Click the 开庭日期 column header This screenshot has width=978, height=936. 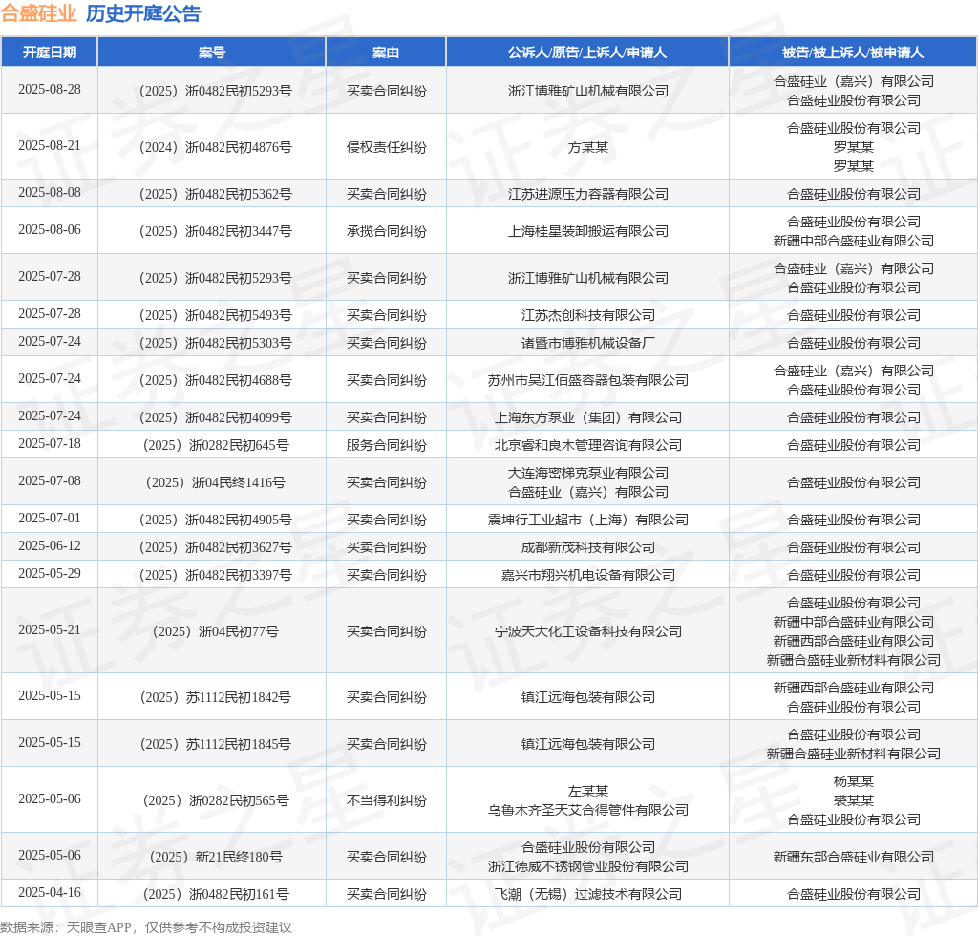pyautogui.click(x=50, y=53)
